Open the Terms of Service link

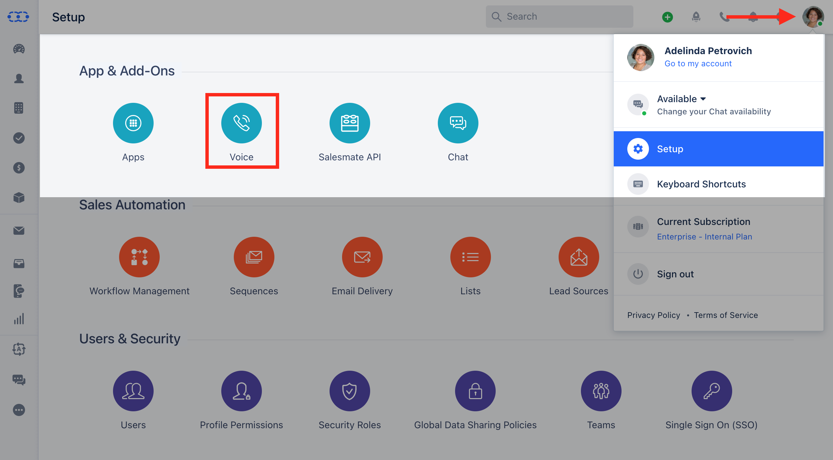pyautogui.click(x=726, y=315)
